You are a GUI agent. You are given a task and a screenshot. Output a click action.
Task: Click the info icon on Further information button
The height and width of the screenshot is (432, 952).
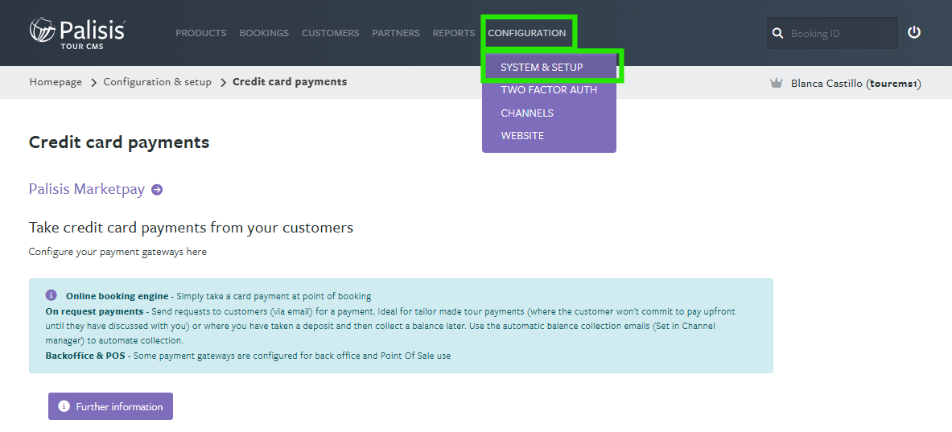tap(64, 406)
